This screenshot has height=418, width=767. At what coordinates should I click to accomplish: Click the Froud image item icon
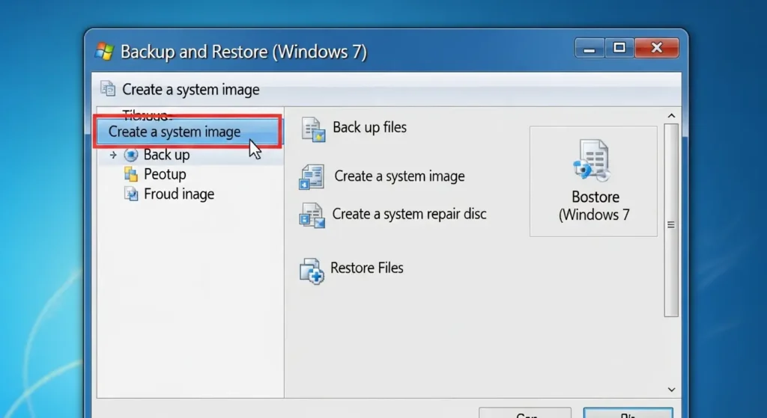click(130, 194)
